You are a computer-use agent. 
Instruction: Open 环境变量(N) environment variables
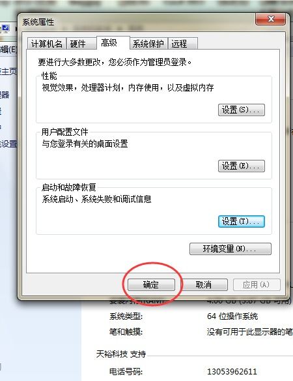[230, 249]
